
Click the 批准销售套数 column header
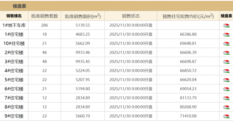pos(45,16)
